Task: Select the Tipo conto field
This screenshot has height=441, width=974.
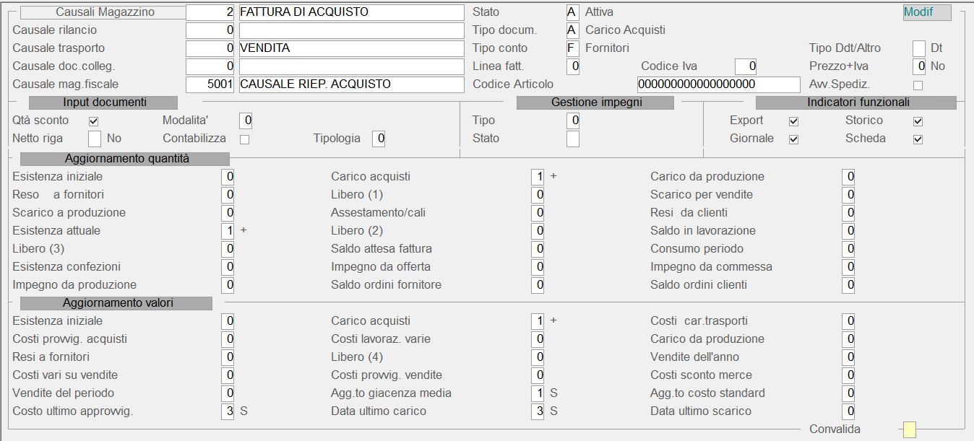Action: (x=572, y=48)
